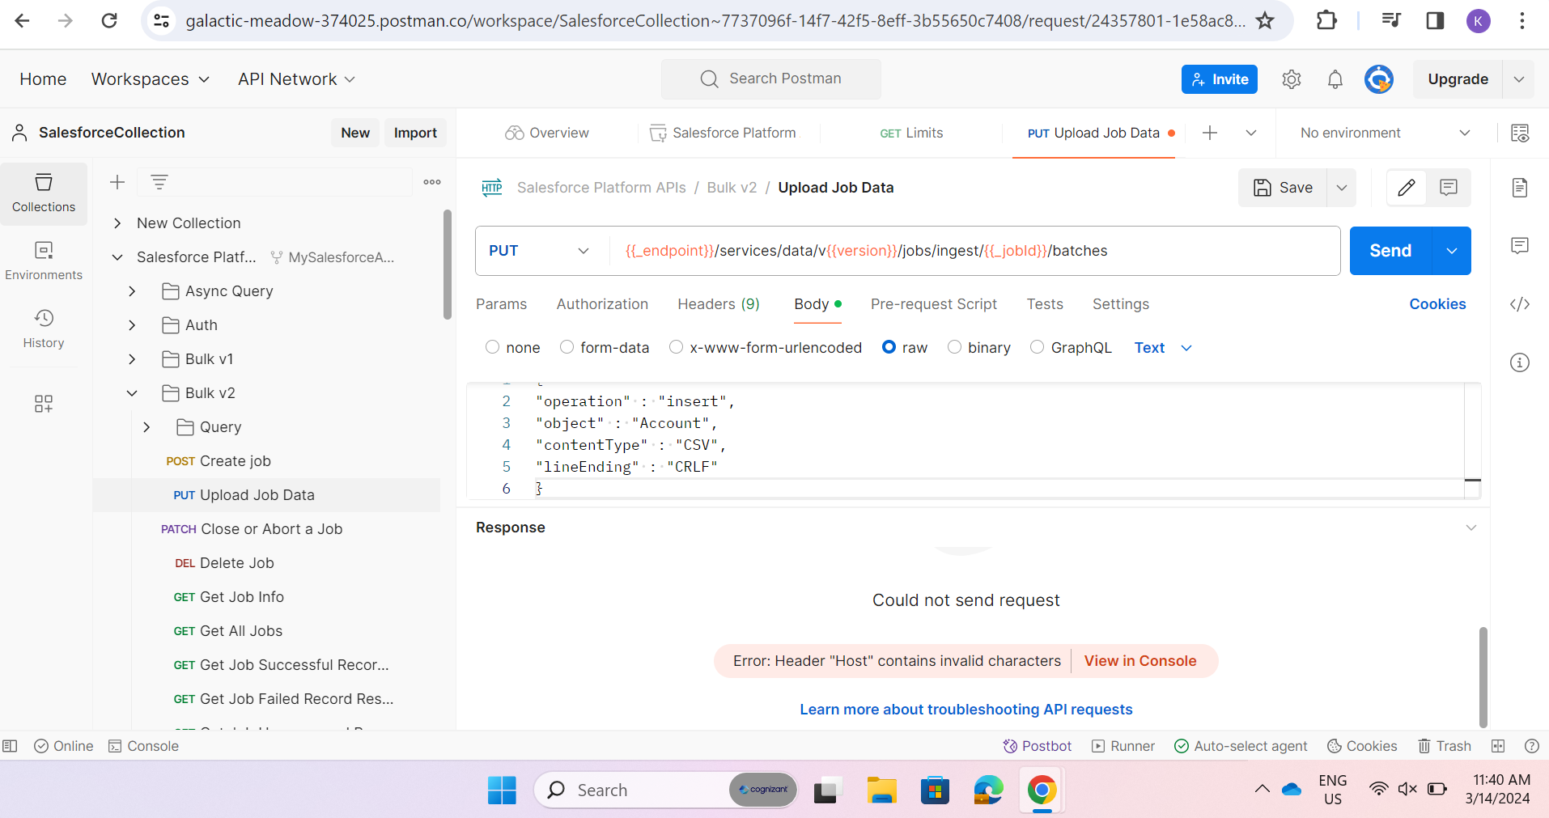Image resolution: width=1549 pixels, height=818 pixels.
Task: Select the form-data body type
Action: (567, 347)
